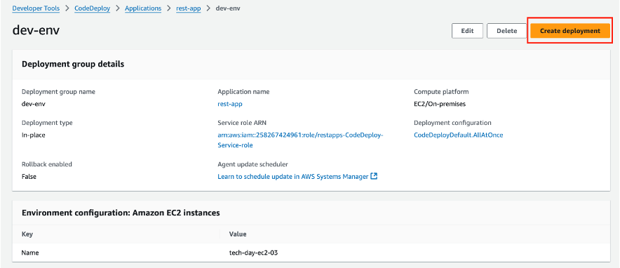The image size is (620, 268).
Task: Click external link icon after Systems Manager
Action: click(x=374, y=176)
